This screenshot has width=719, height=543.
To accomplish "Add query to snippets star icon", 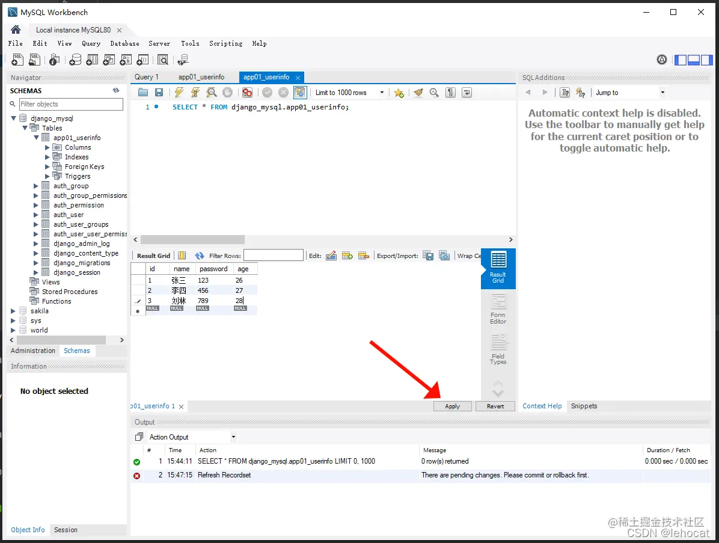I will coord(399,93).
